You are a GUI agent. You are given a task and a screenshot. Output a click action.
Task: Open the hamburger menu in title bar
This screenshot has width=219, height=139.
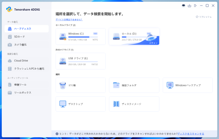[x=195, y=5]
